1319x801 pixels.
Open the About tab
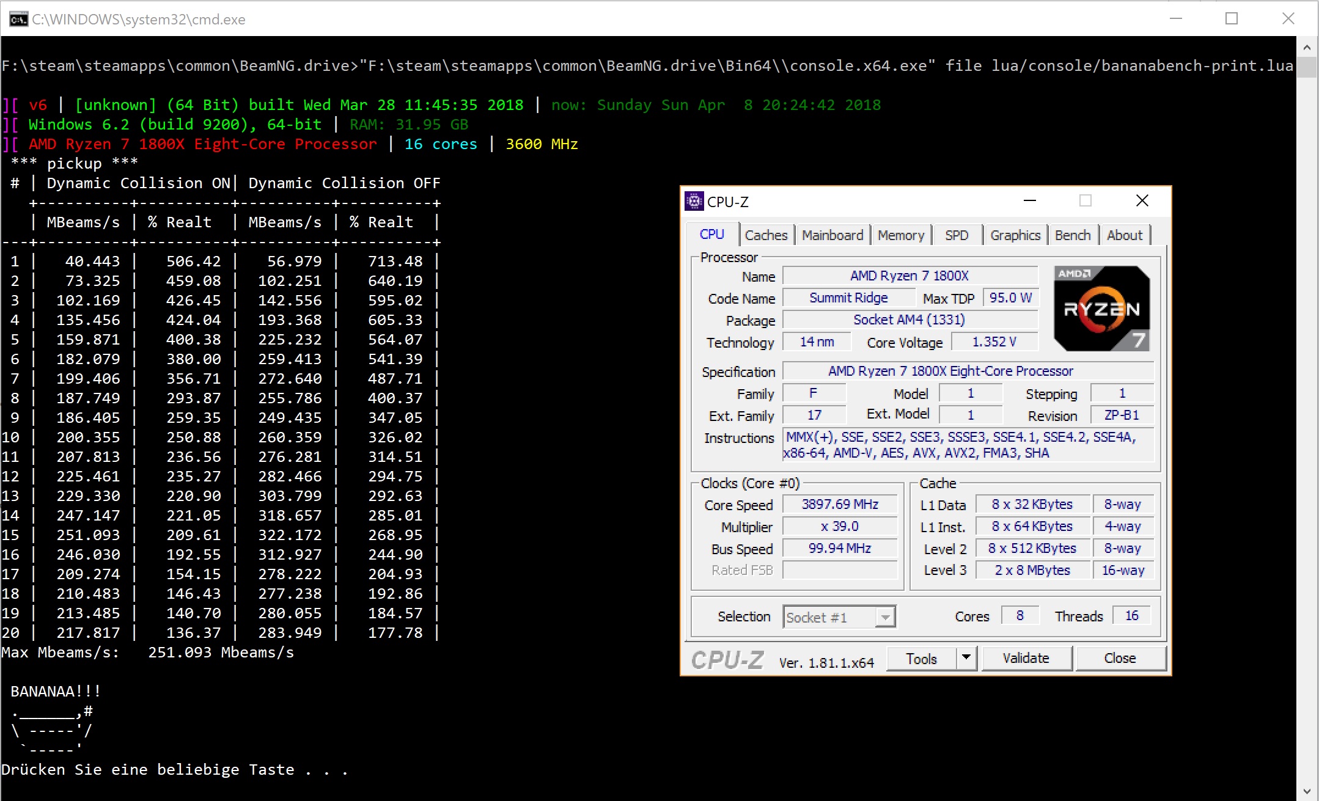(x=1125, y=235)
